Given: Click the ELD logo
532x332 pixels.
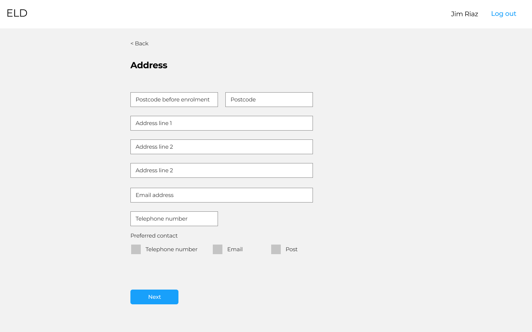Looking at the screenshot, I should [17, 13].
